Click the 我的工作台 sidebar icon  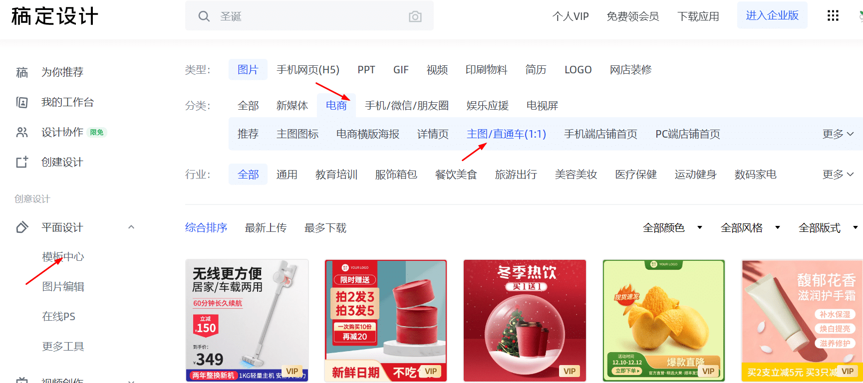click(x=22, y=102)
